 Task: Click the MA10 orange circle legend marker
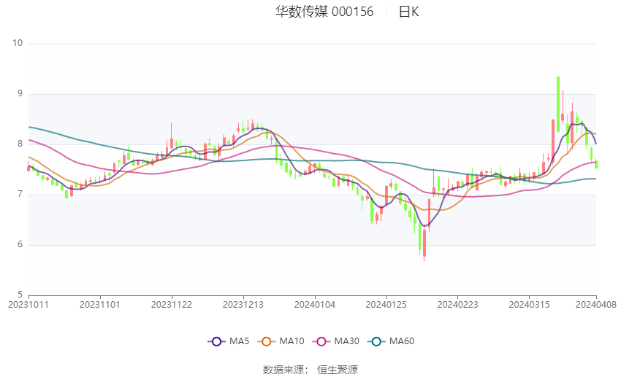coord(267,341)
